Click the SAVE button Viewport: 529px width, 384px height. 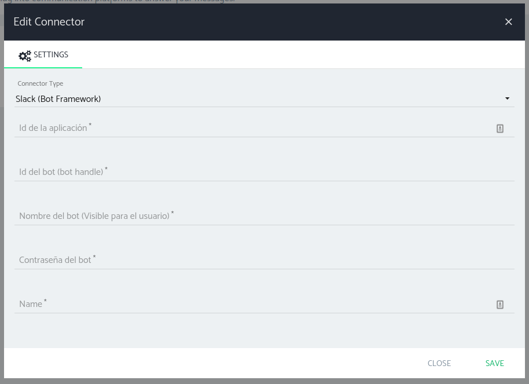pos(495,363)
